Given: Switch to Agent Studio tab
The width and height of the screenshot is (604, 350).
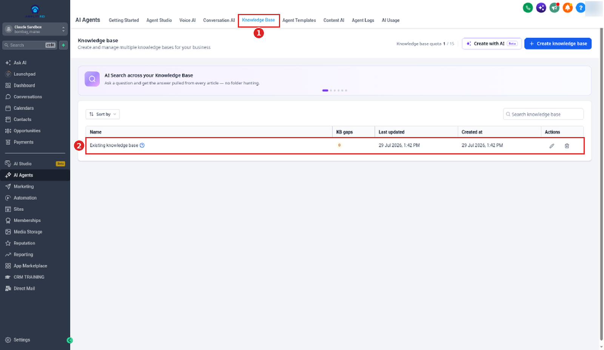Looking at the screenshot, I should point(159,20).
